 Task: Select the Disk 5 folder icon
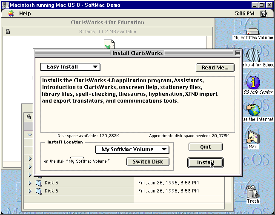tap(39, 183)
